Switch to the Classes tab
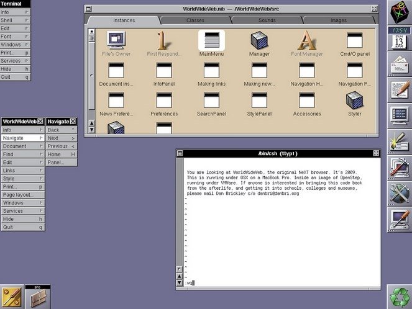 (x=195, y=20)
